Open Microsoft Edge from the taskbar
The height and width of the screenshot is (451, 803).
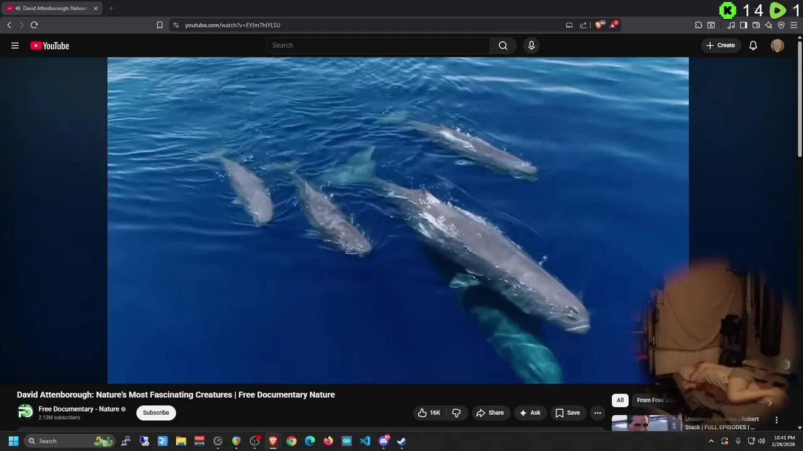click(310, 441)
